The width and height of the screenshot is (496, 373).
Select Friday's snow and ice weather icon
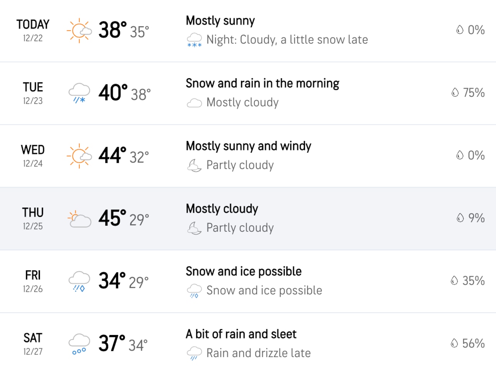pyautogui.click(x=79, y=281)
